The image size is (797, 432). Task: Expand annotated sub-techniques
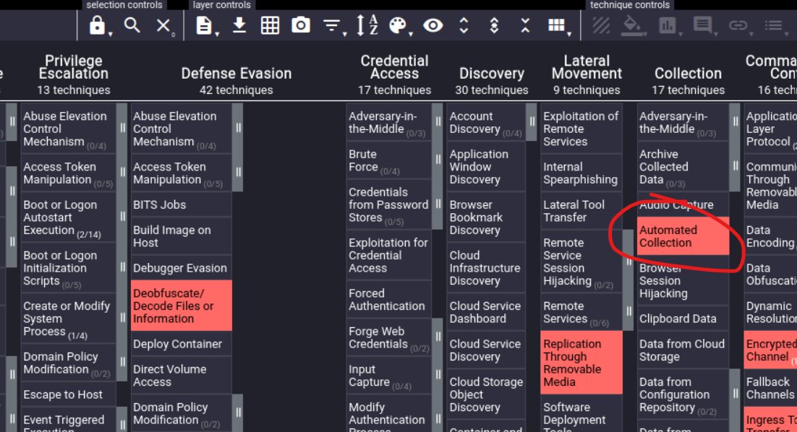click(x=494, y=25)
